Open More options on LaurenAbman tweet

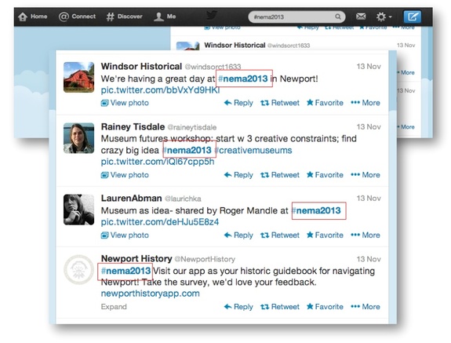pyautogui.click(x=366, y=235)
